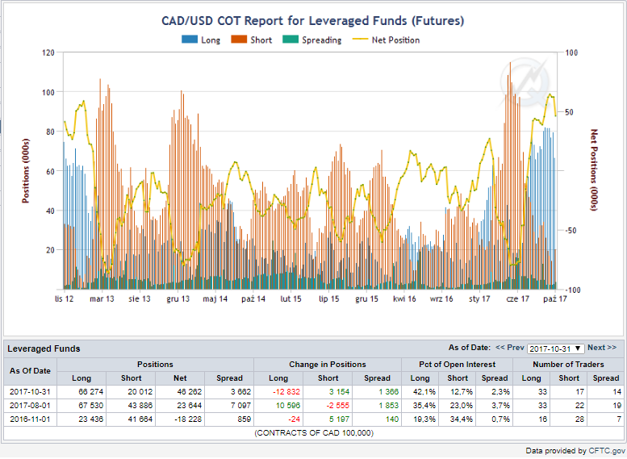Select the spread change value 1 366
Viewport: 627px width, 459px height.
coord(389,392)
